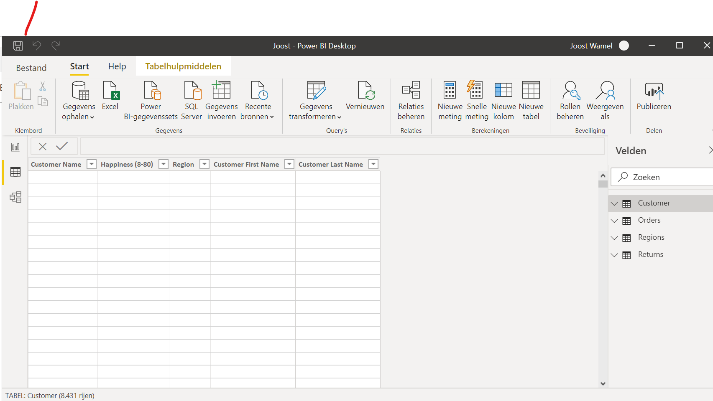Cancel formula with X button
Viewport: 713px width, 401px height.
43,146
